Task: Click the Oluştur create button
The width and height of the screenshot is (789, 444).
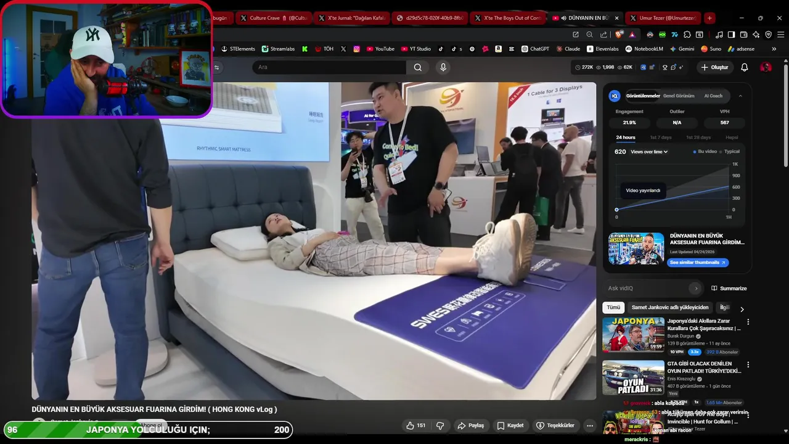Action: tap(714, 67)
